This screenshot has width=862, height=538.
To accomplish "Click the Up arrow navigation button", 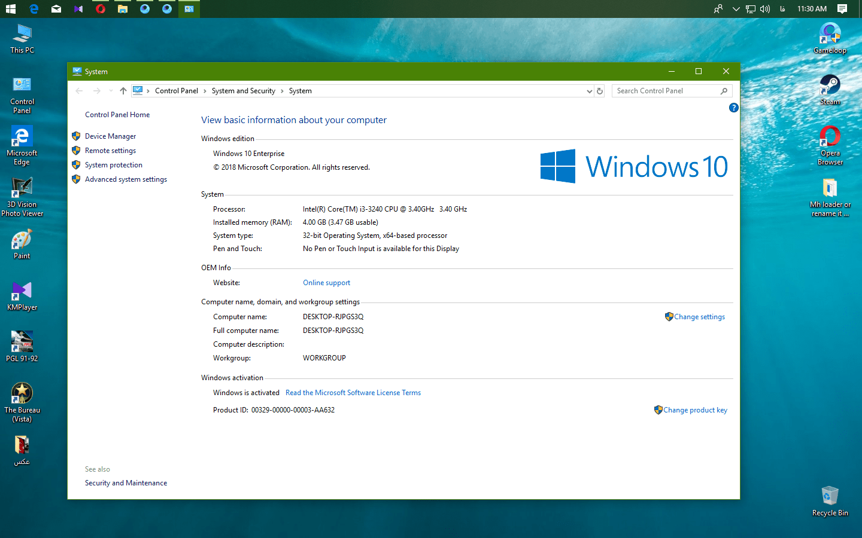I will tap(123, 91).
